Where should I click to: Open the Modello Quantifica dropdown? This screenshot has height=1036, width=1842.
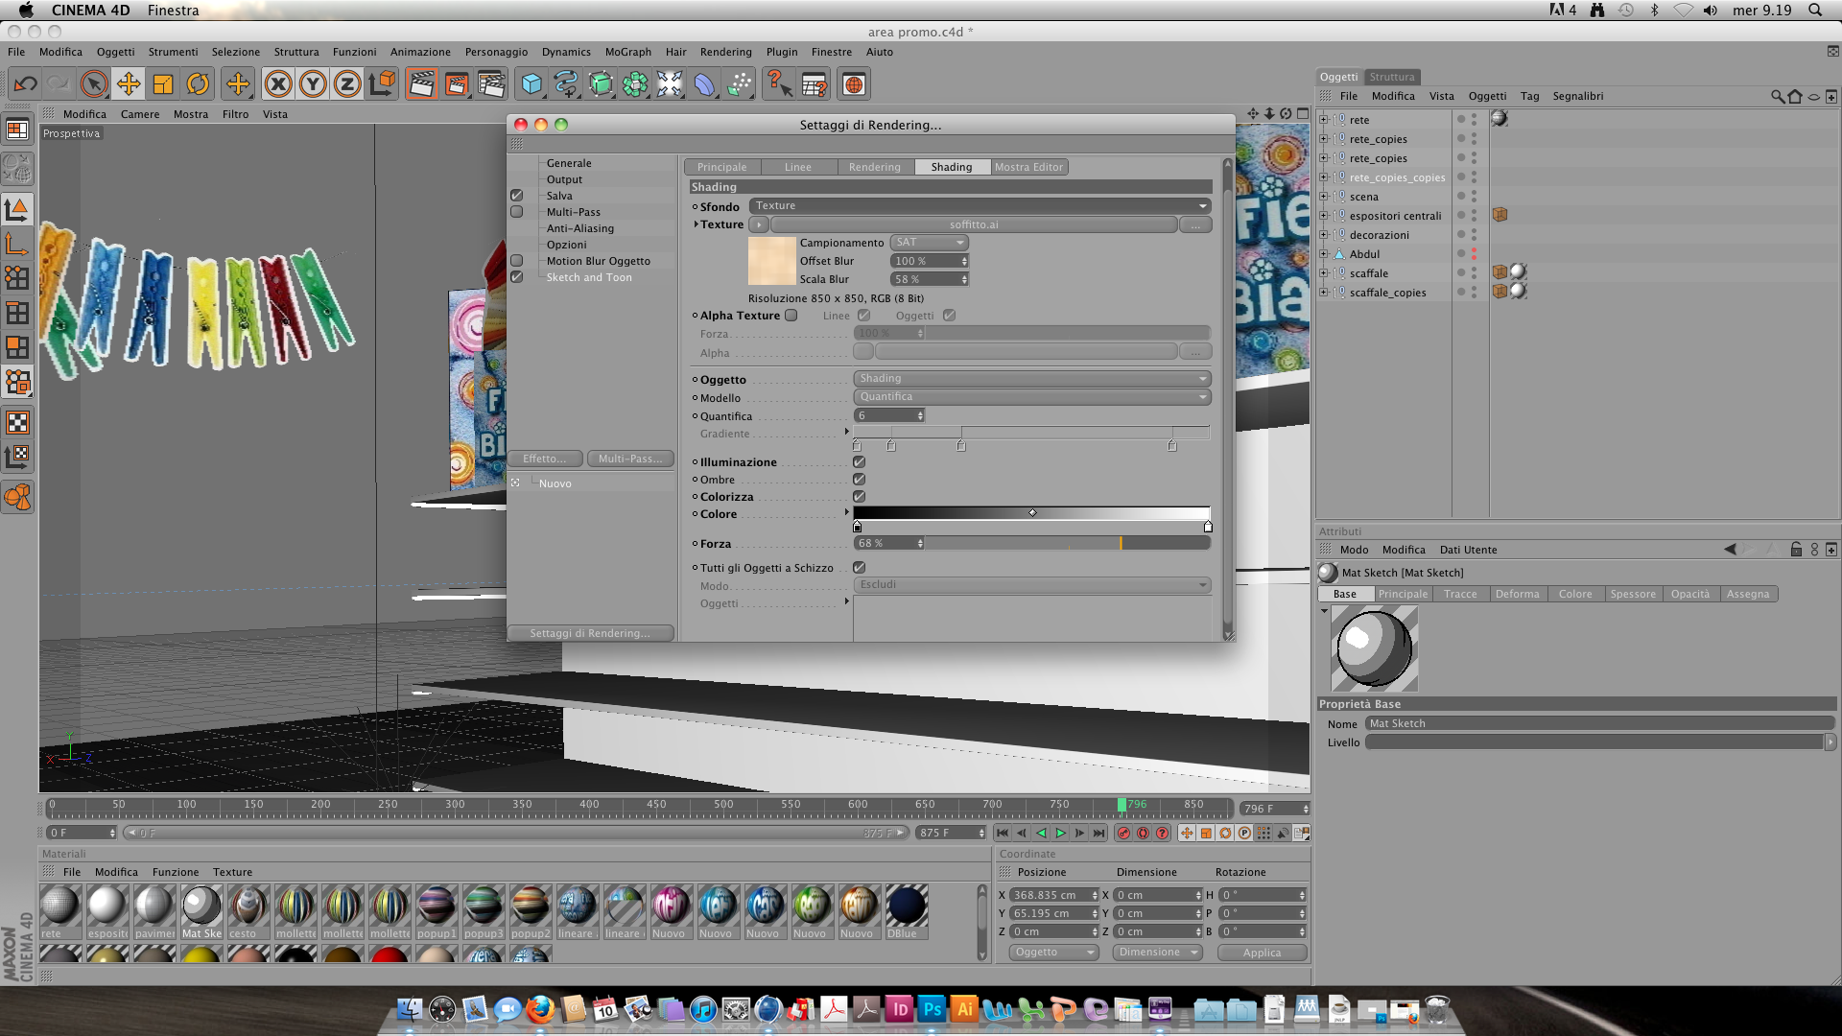1031,397
